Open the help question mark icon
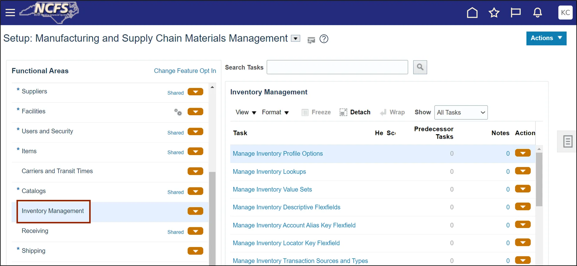 [324, 39]
